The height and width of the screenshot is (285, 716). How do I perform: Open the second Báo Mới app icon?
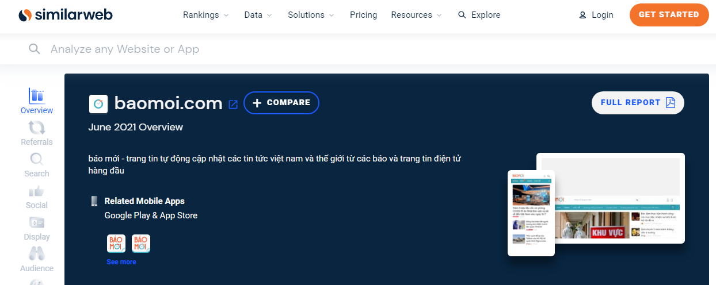(x=141, y=243)
